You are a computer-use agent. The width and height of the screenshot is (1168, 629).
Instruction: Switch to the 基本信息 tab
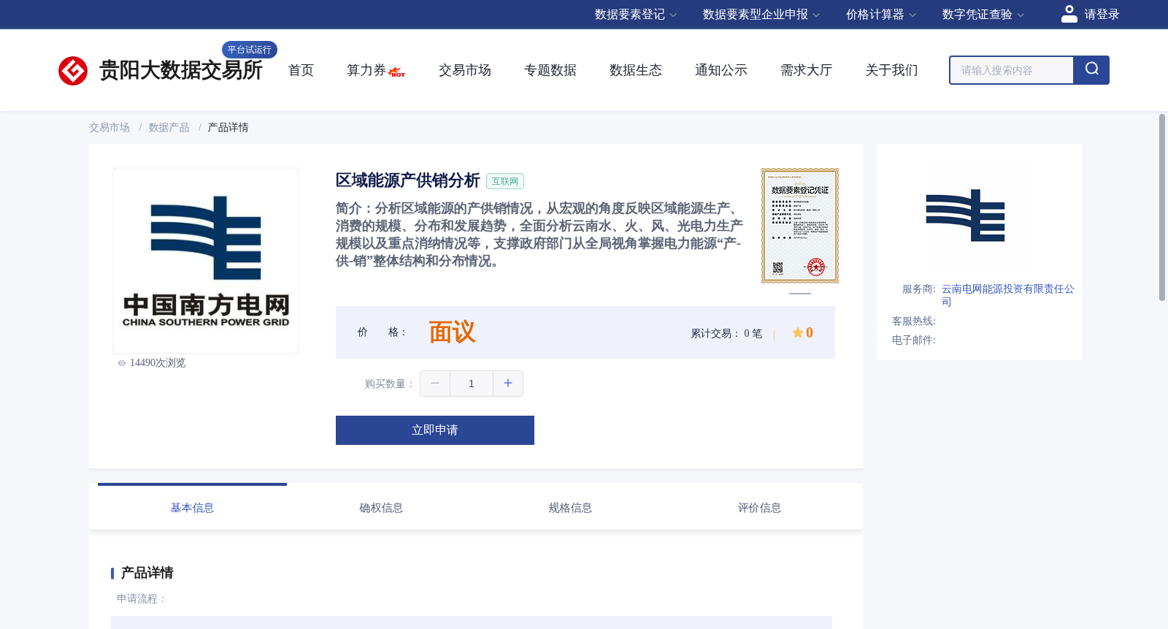[x=192, y=508]
